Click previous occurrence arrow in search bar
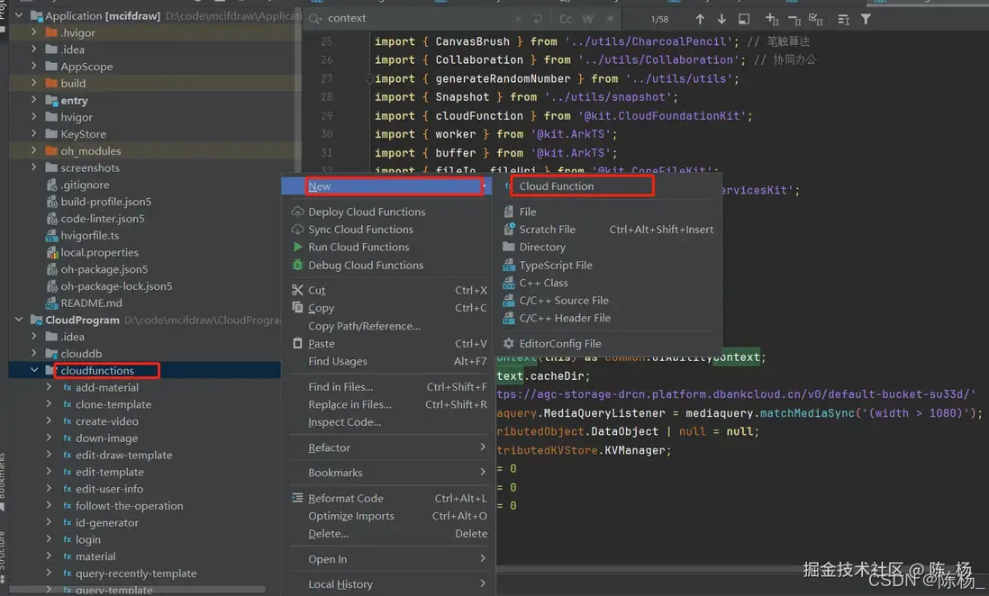 pyautogui.click(x=700, y=19)
